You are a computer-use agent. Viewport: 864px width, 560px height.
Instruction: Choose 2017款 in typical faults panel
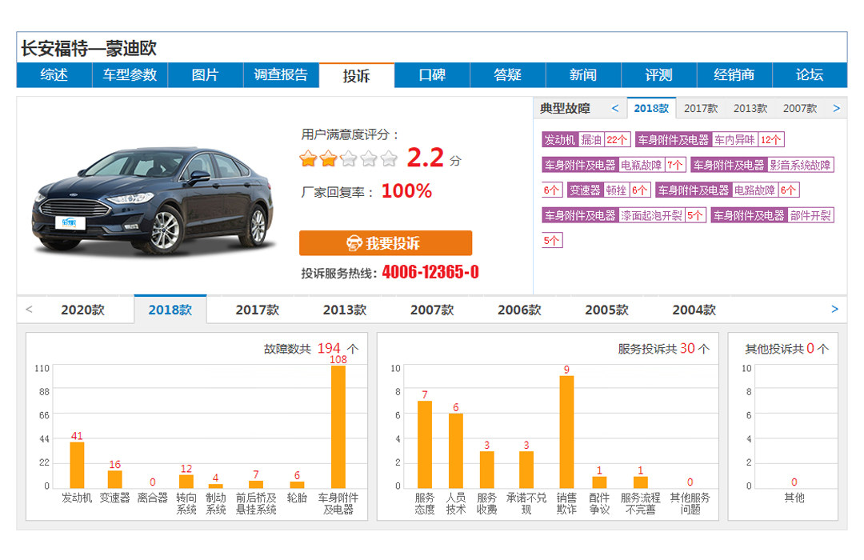700,109
